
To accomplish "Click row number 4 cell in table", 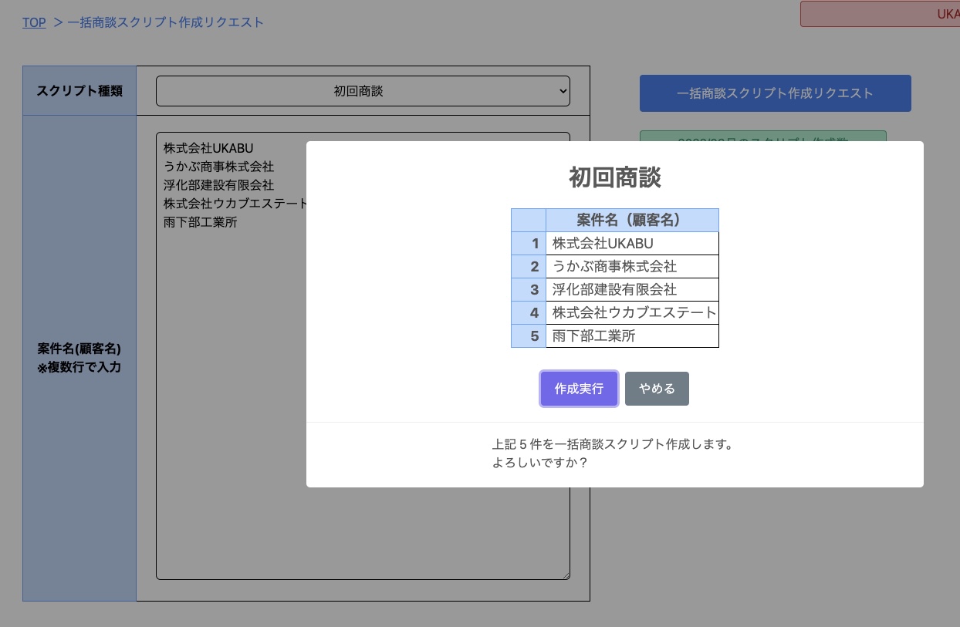I will (x=529, y=313).
